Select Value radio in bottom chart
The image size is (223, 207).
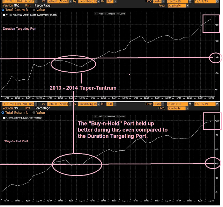[34, 113]
